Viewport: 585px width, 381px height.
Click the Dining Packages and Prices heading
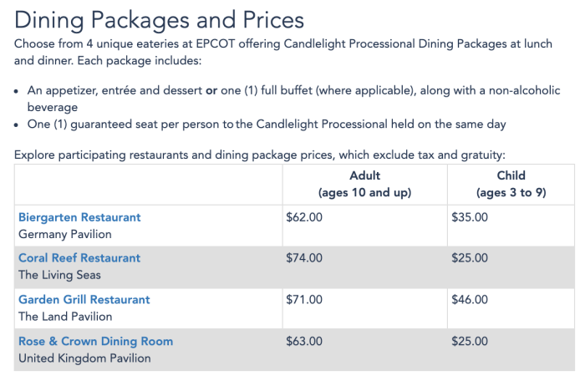click(x=160, y=20)
